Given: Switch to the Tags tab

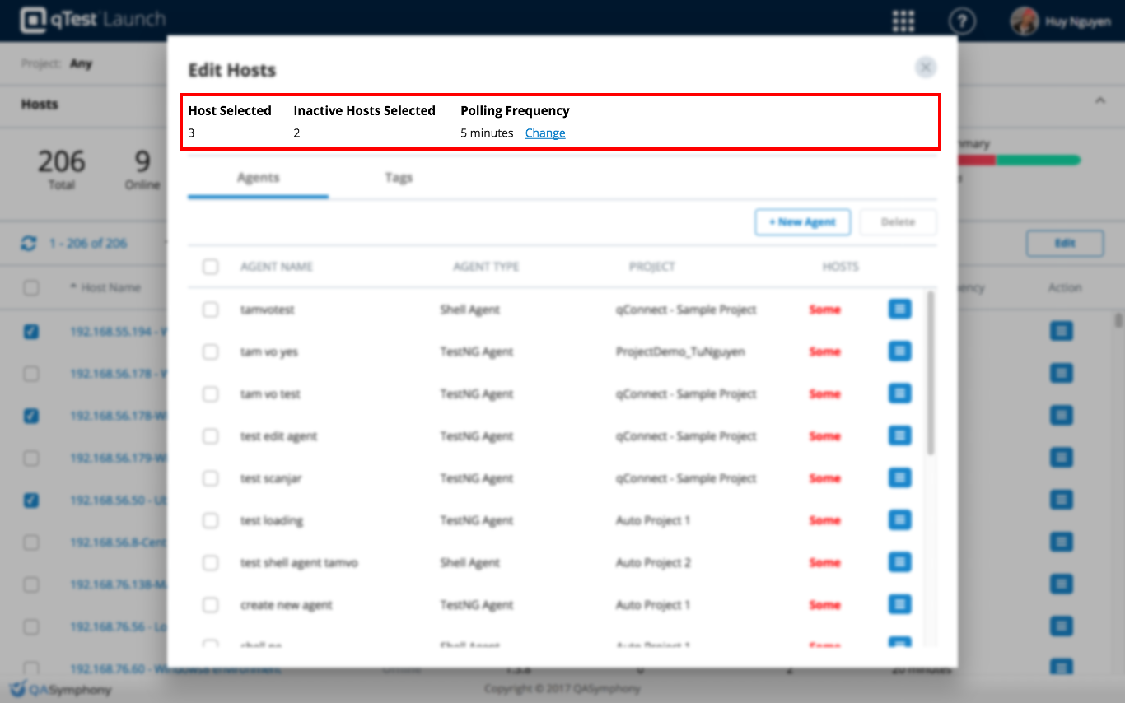Looking at the screenshot, I should coord(399,178).
